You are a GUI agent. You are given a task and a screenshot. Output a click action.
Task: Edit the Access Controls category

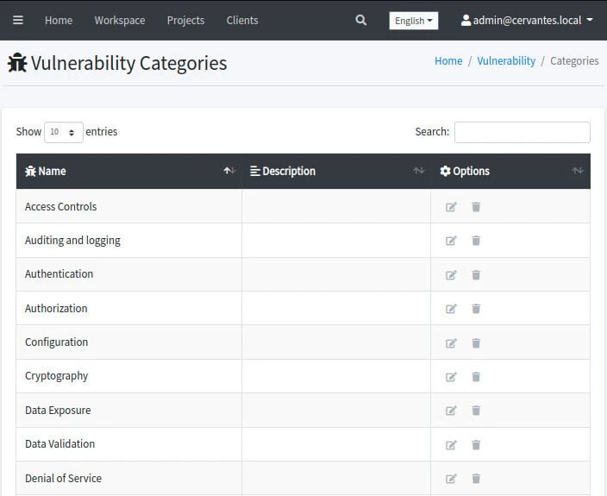coord(451,207)
